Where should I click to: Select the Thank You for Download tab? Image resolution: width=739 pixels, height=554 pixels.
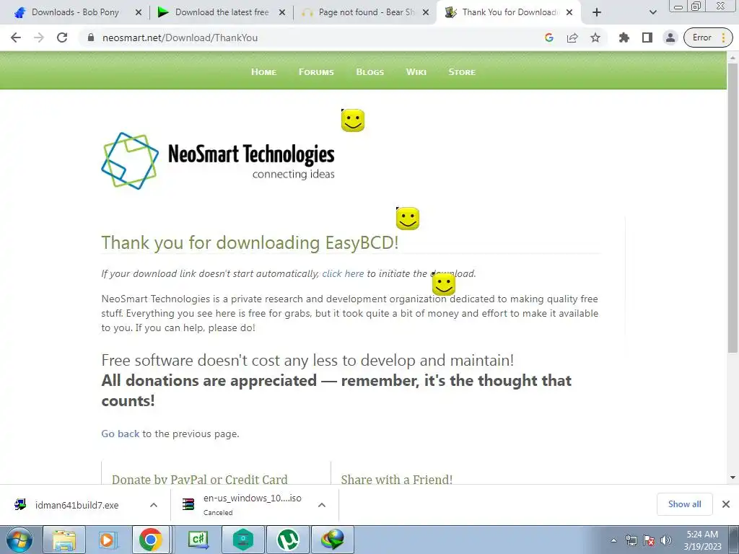click(x=510, y=12)
